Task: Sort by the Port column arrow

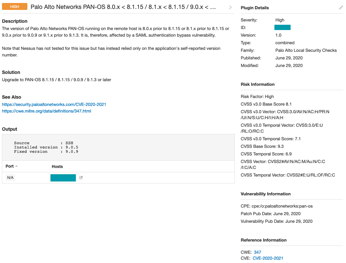Action: click(x=16, y=166)
